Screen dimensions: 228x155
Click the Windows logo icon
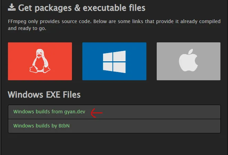[114, 61]
